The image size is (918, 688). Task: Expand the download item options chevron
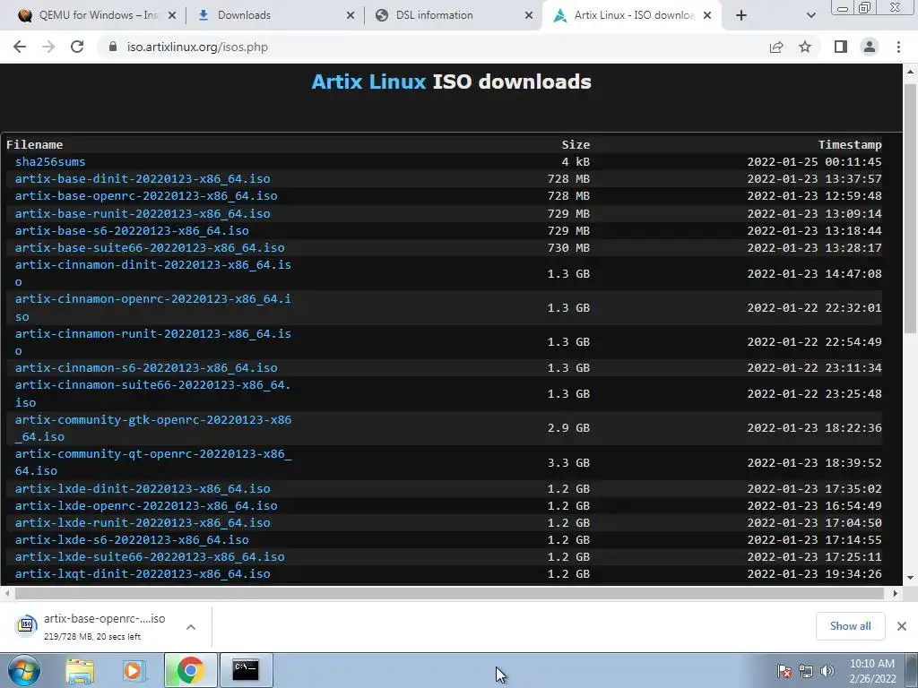pos(191,626)
